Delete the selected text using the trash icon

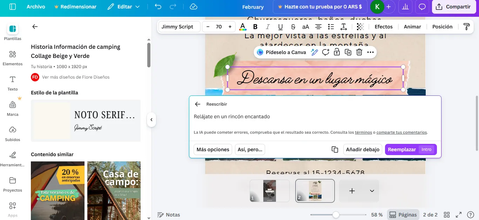[x=359, y=52]
